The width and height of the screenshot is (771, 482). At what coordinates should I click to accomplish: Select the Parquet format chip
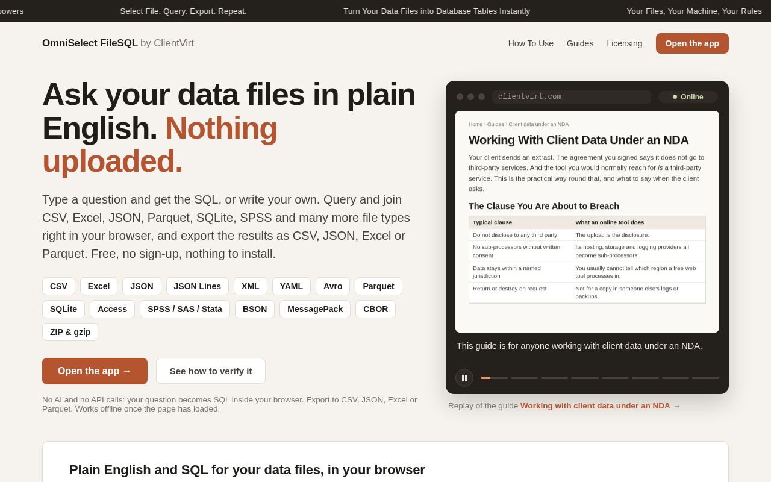[378, 286]
